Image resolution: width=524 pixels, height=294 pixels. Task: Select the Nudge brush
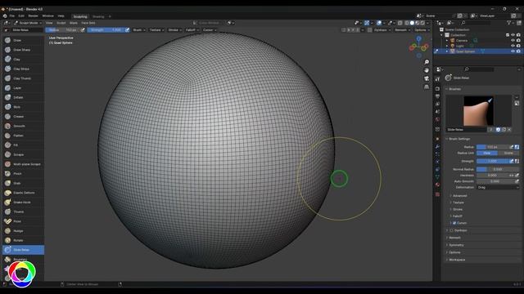(23, 230)
